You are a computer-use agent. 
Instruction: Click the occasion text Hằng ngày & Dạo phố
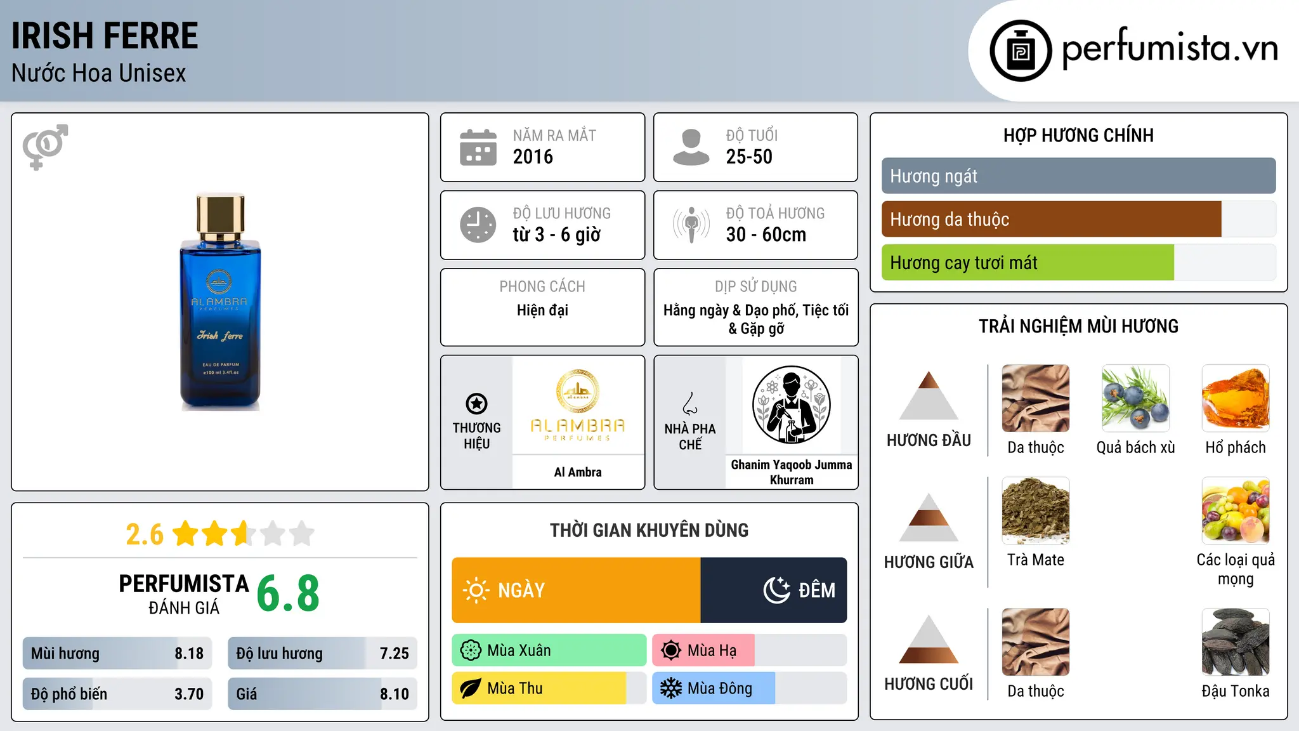pyautogui.click(x=730, y=310)
